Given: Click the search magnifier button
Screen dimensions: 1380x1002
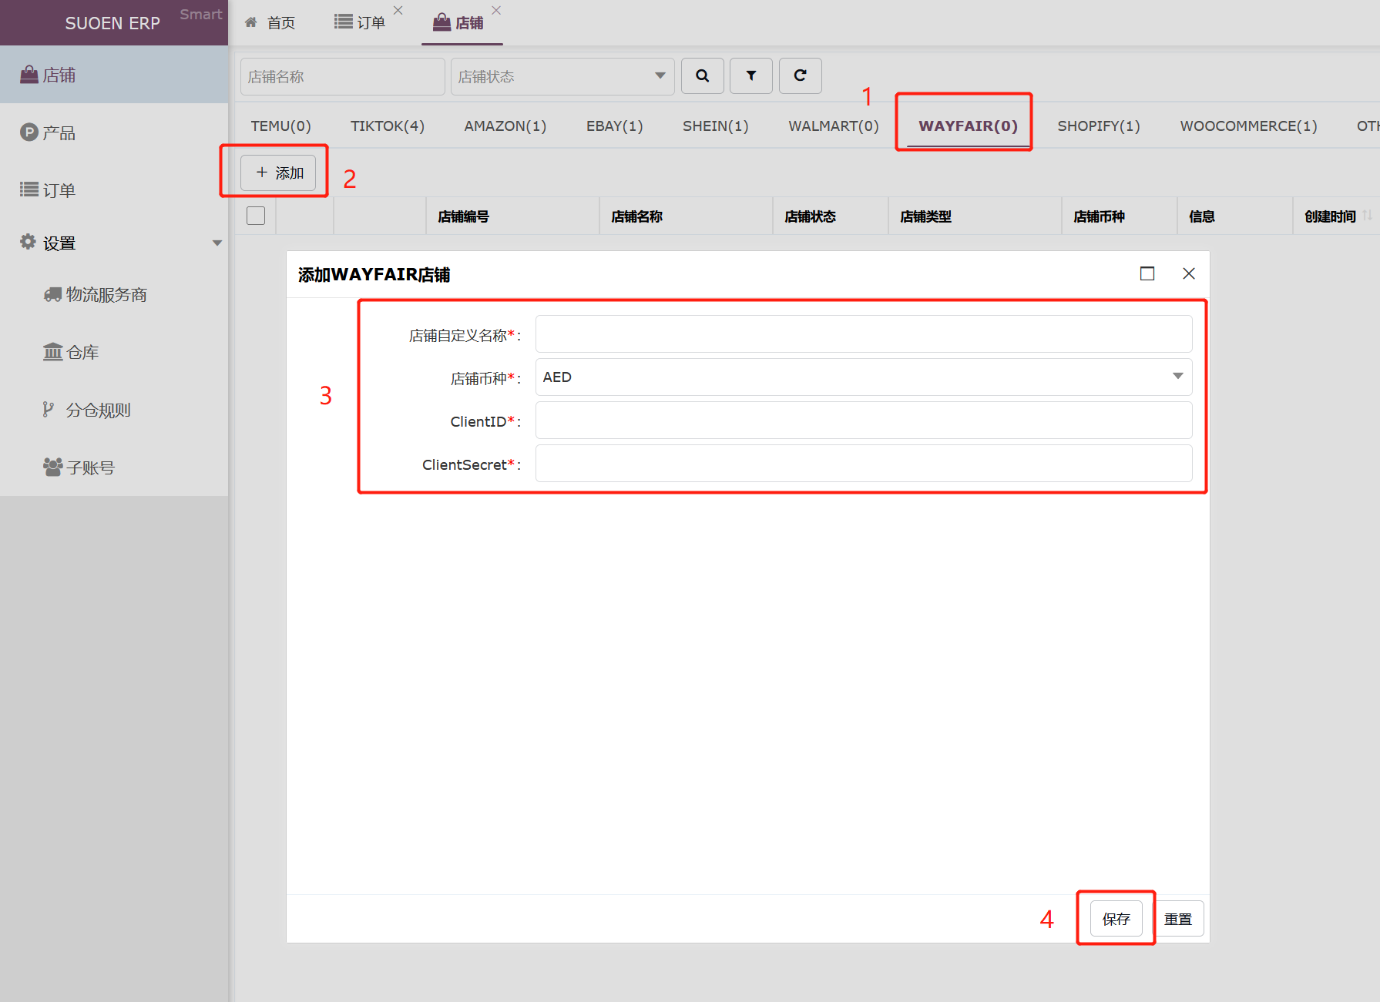Looking at the screenshot, I should 702,75.
